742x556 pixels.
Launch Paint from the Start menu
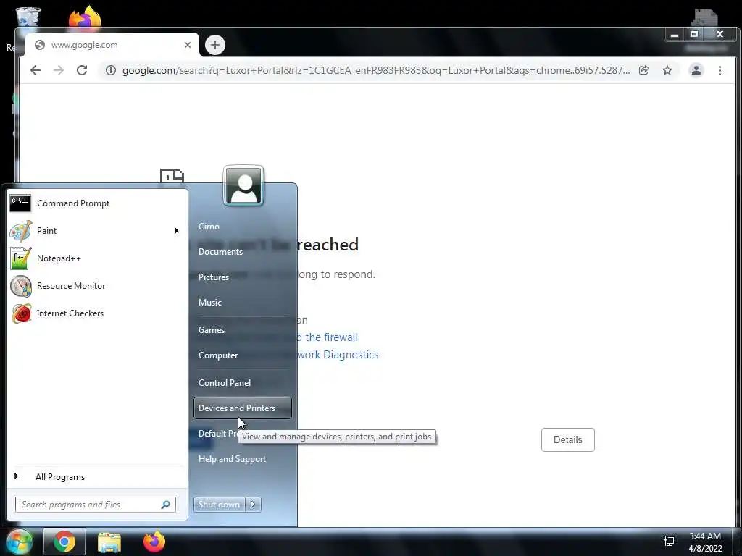pyautogui.click(x=91, y=231)
